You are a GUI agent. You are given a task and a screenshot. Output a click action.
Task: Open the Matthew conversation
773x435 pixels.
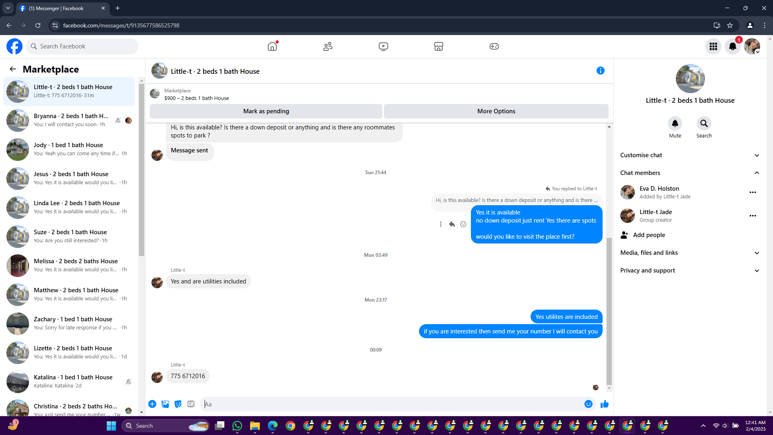click(69, 295)
